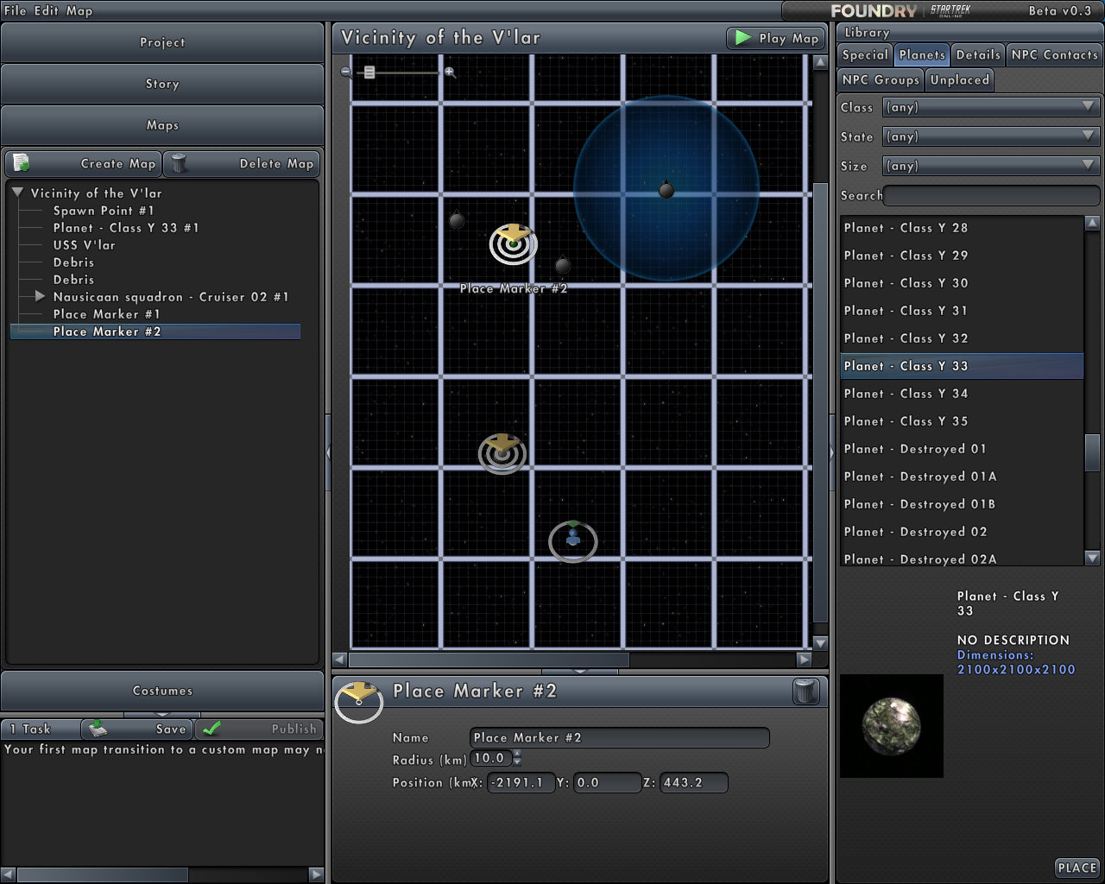Screen dimensions: 1105x884
Task: Click the zoom in magnifier icon
Action: 450,73
